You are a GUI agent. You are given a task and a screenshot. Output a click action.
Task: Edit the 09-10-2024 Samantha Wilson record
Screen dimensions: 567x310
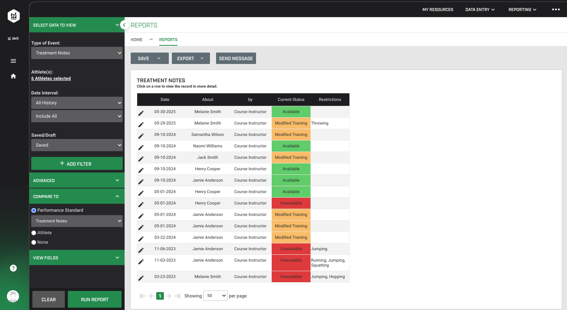pyautogui.click(x=141, y=136)
